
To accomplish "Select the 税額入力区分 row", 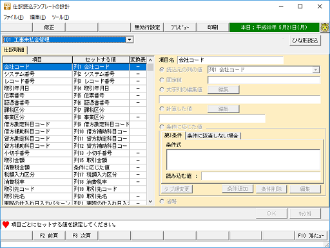I will point(75,175).
